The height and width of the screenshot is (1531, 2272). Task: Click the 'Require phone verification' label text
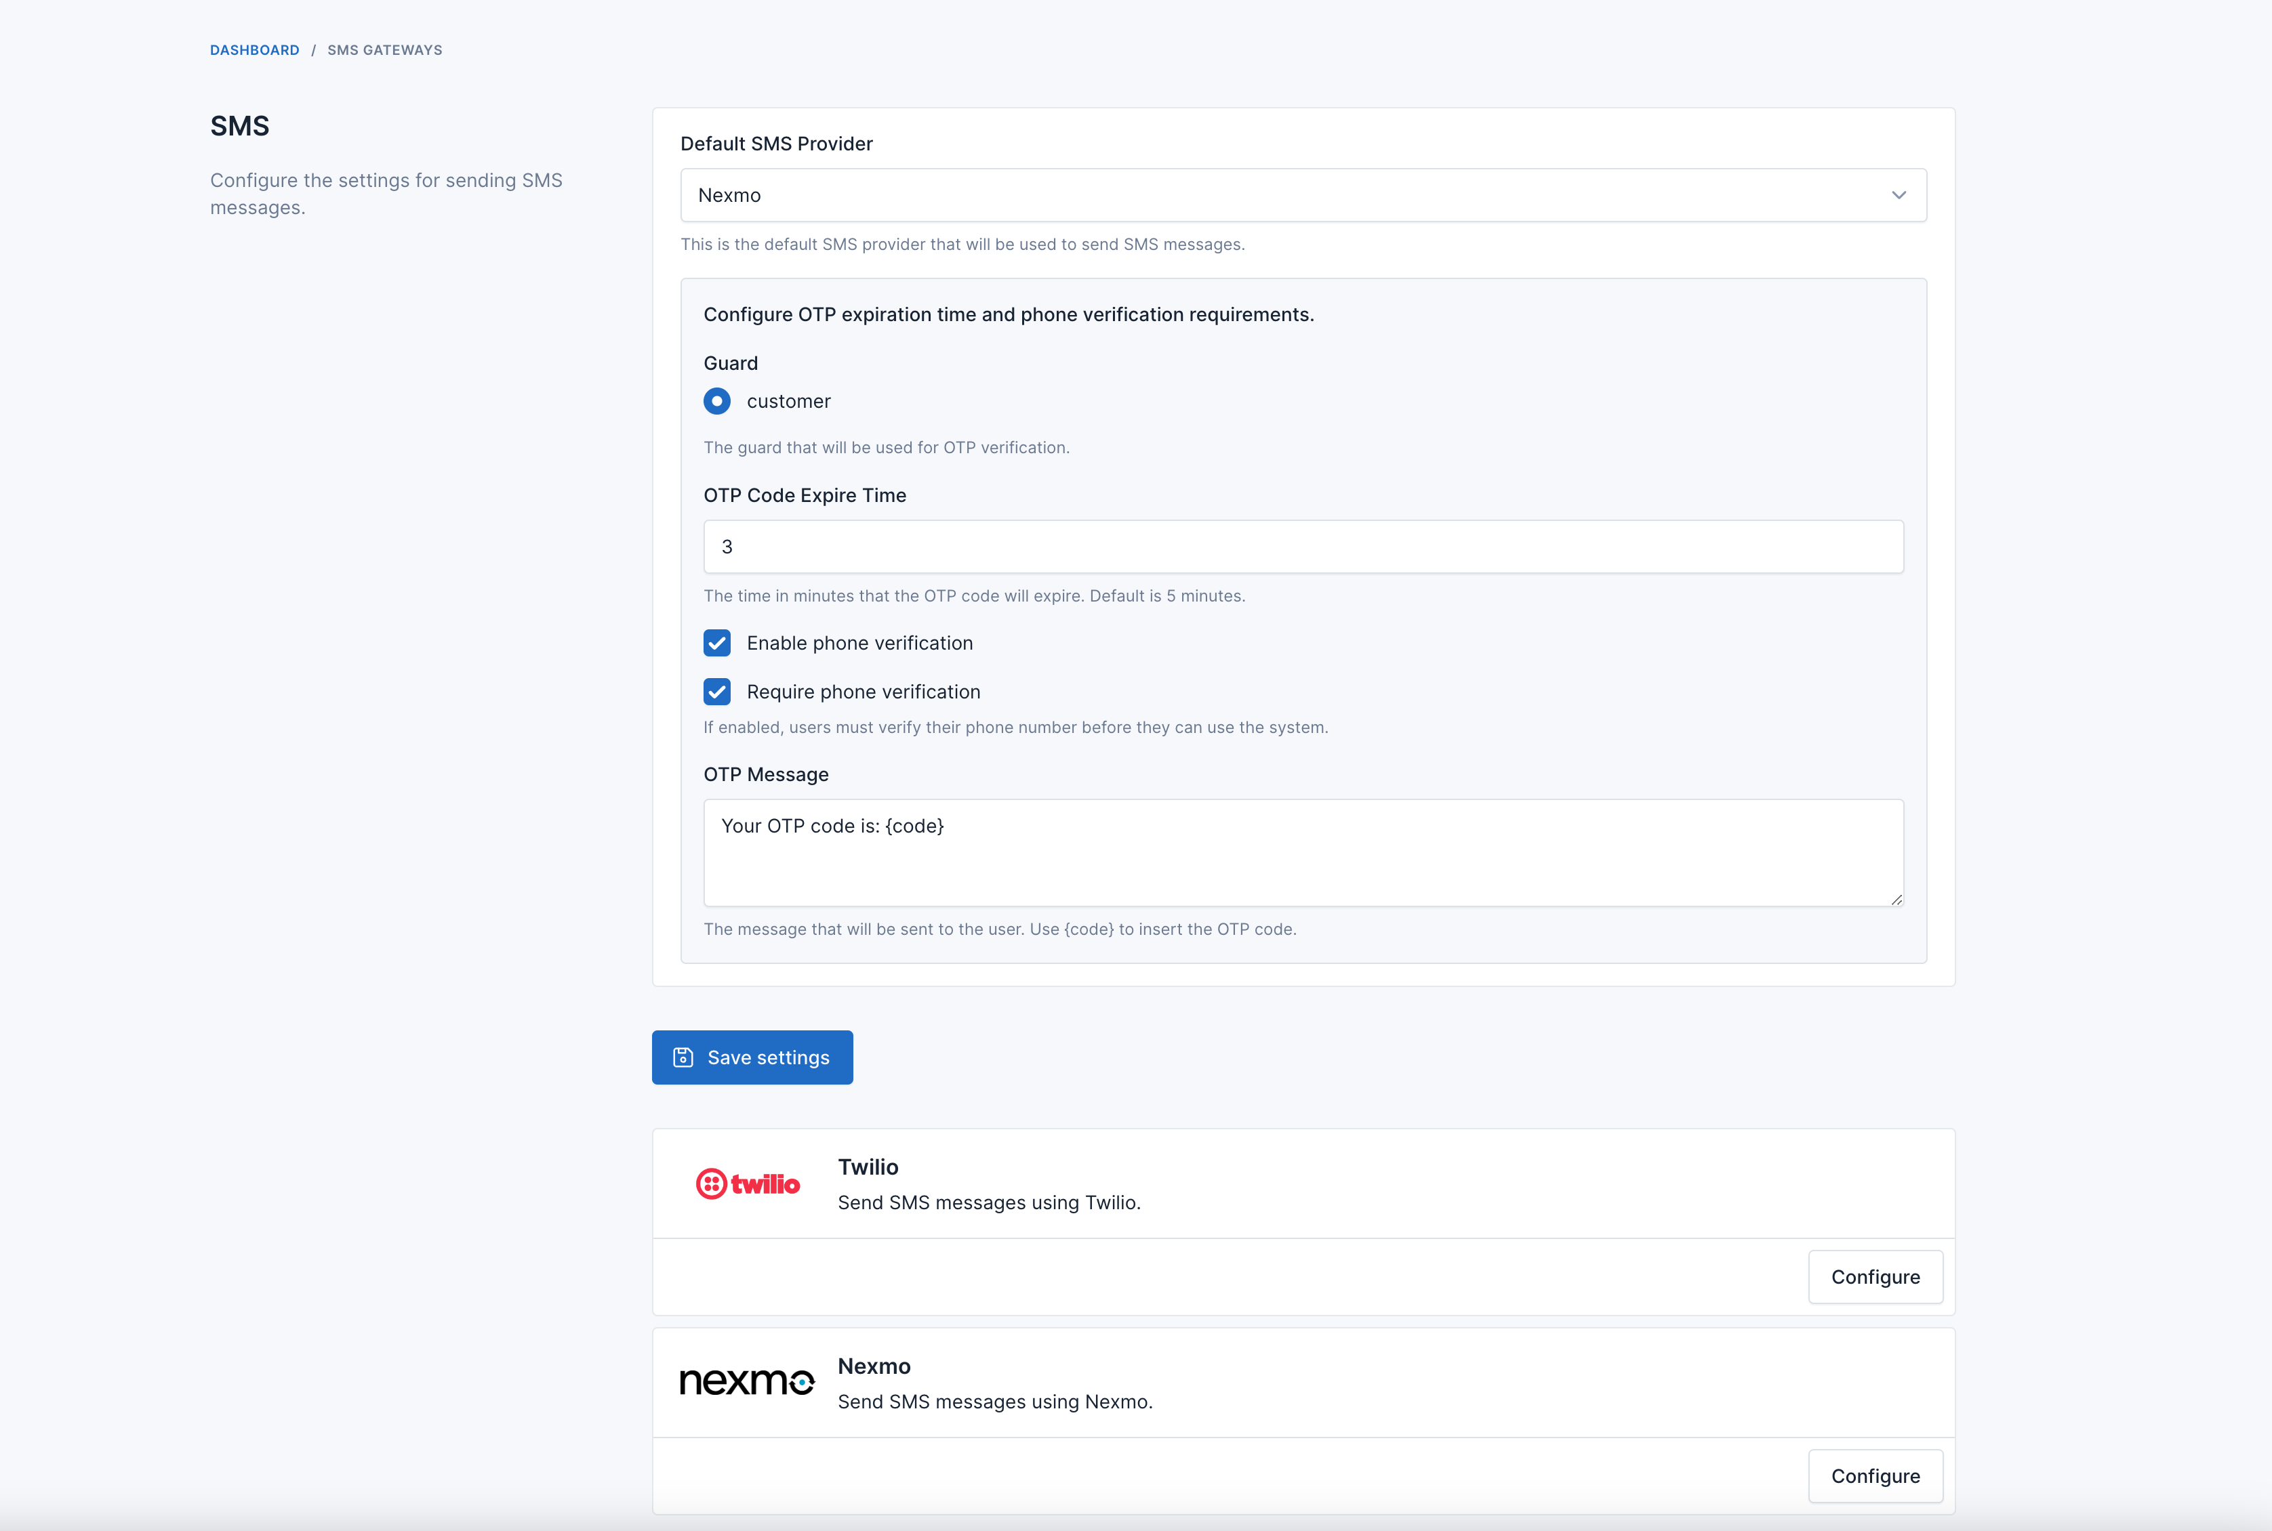(x=864, y=691)
